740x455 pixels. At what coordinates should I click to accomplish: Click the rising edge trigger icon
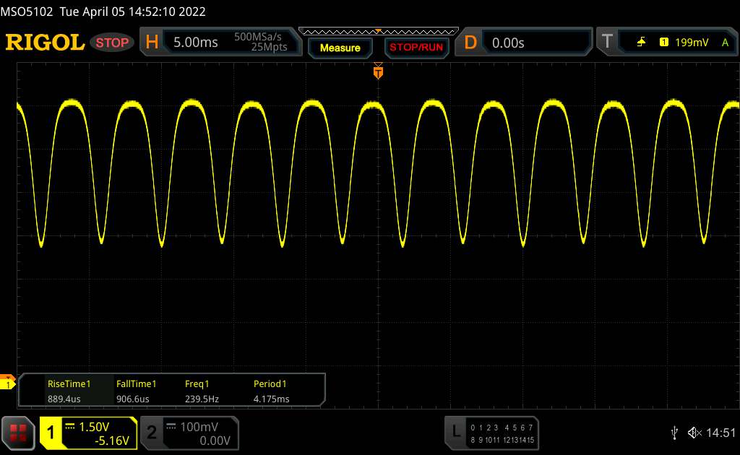tap(641, 43)
